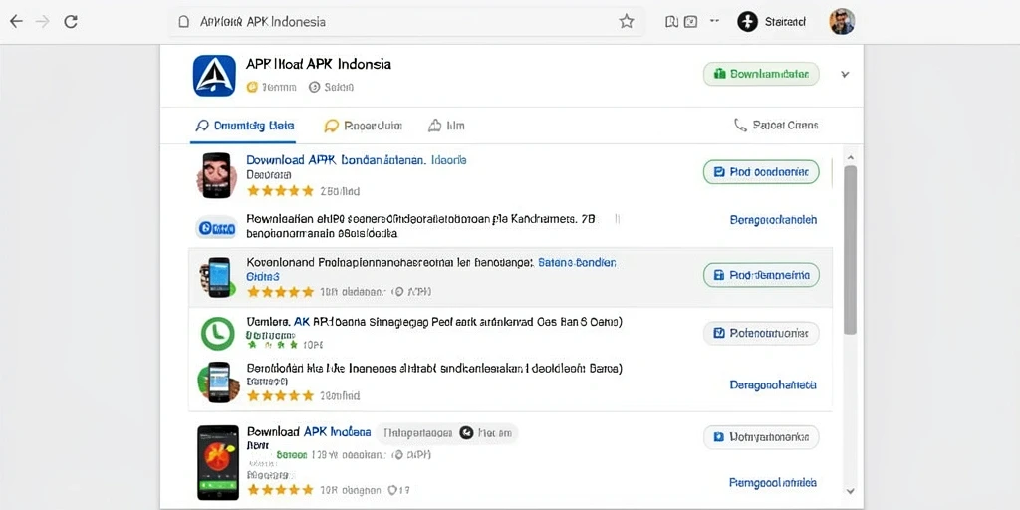Open the red-orange game phone thumbnail
1020x510 pixels.
pos(218,462)
